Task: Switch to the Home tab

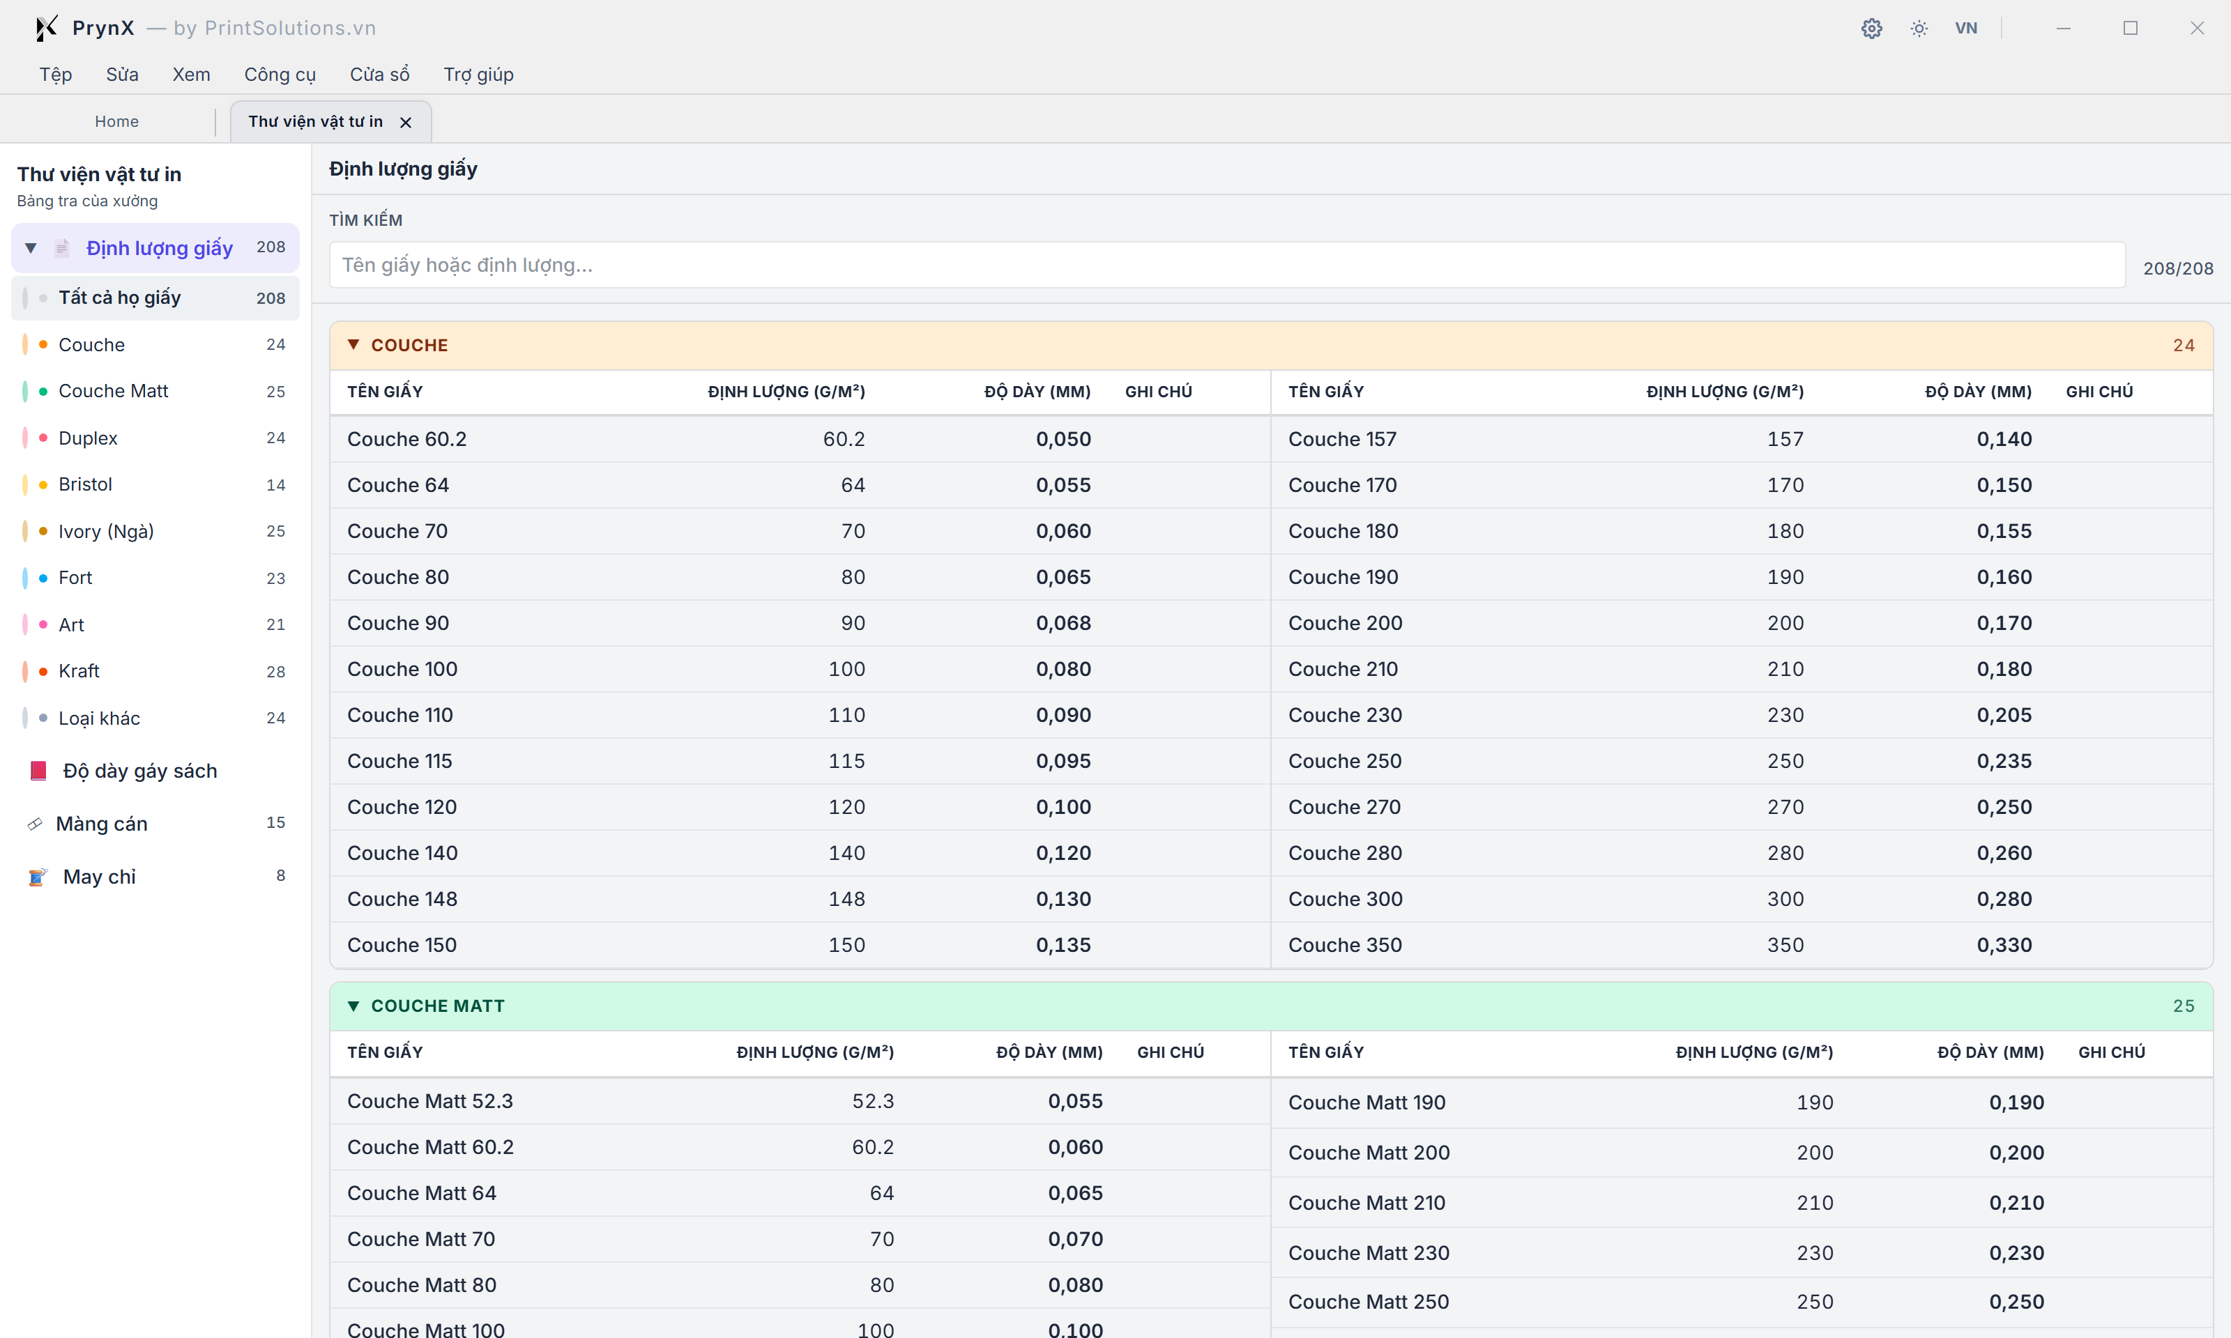Action: pyautogui.click(x=116, y=121)
